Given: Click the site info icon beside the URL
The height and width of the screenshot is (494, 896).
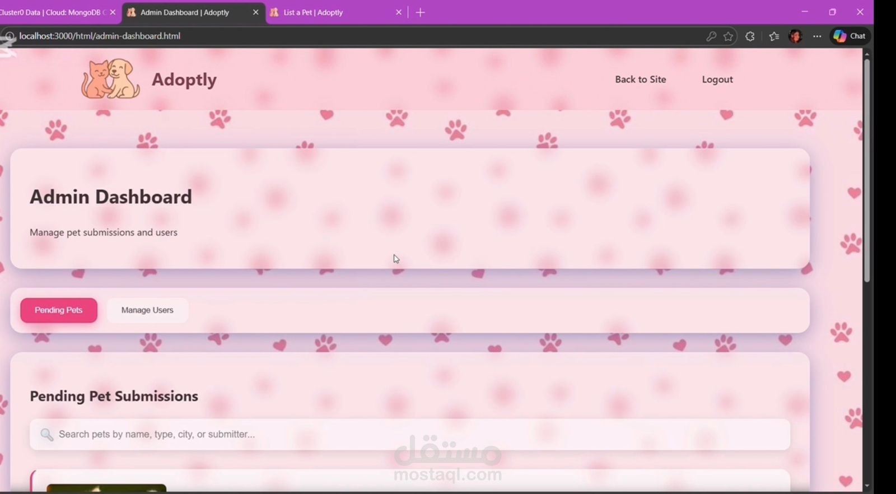Looking at the screenshot, I should coord(9,36).
